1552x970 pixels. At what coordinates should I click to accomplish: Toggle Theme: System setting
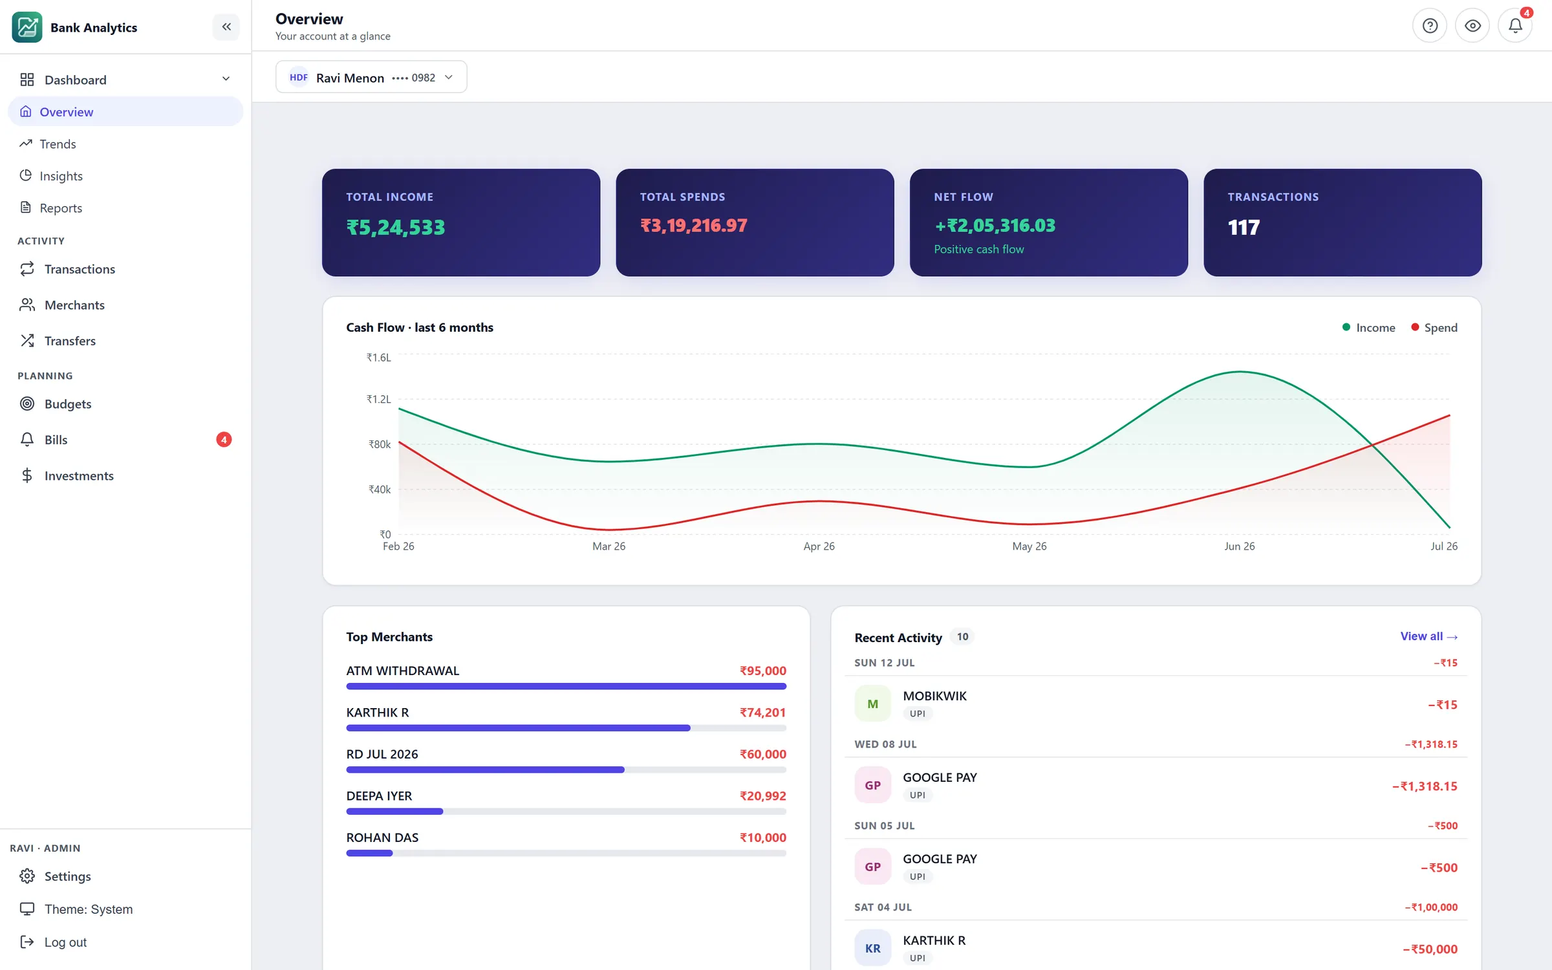coord(125,909)
